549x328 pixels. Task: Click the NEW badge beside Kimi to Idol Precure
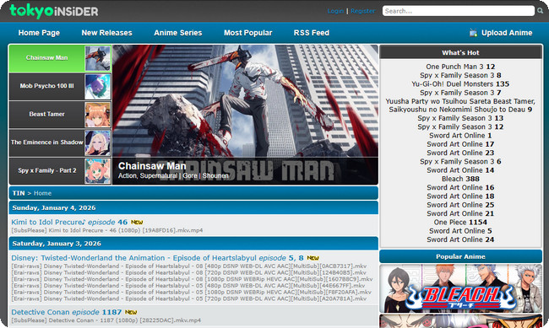[137, 222]
